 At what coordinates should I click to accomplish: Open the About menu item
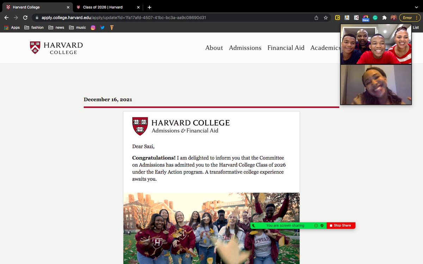click(214, 48)
